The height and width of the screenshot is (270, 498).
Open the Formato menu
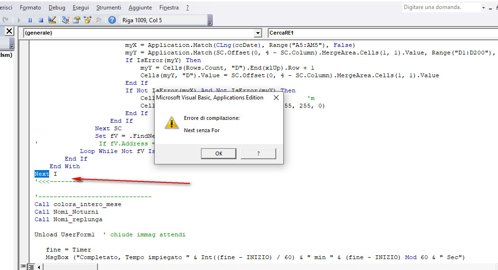[x=30, y=7]
